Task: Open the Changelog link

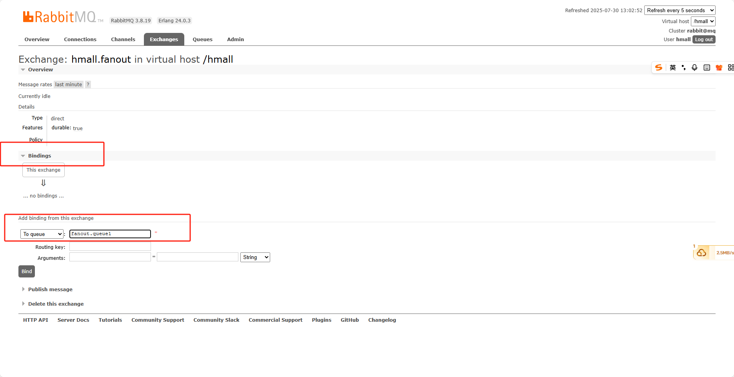Action: tap(382, 320)
